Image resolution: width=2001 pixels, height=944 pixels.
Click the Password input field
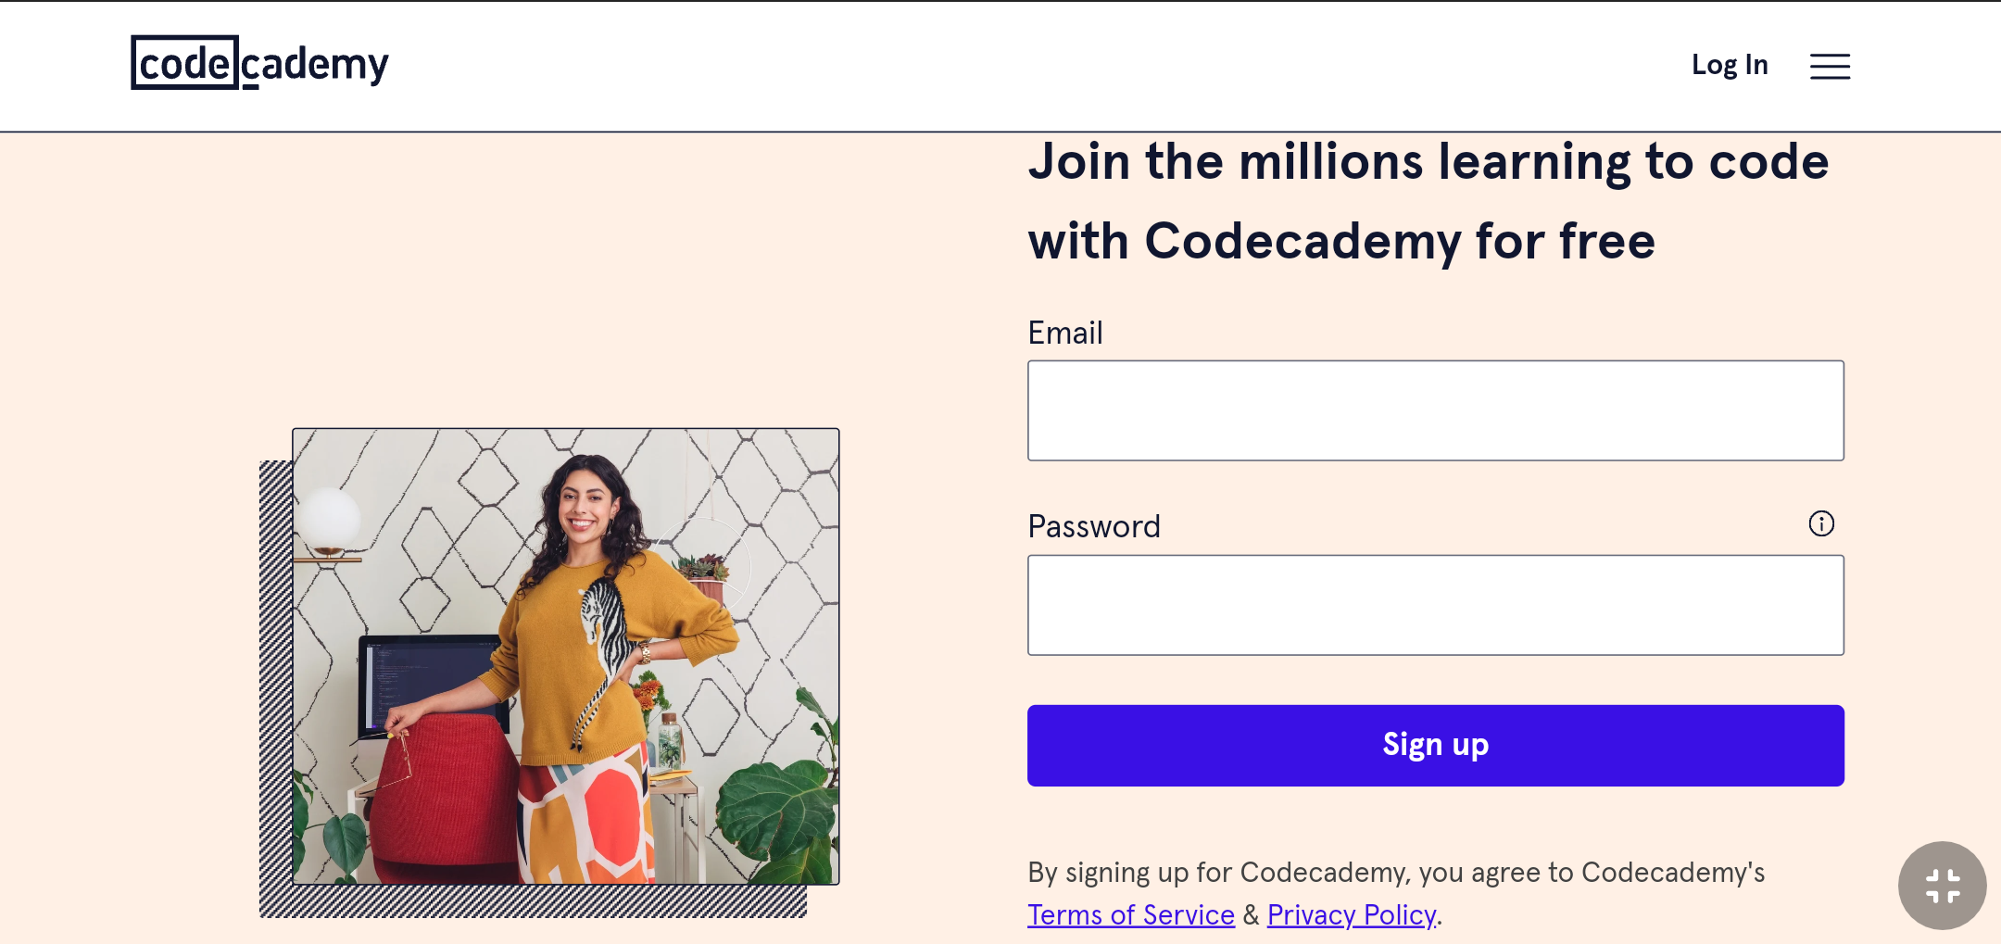coord(1436,604)
